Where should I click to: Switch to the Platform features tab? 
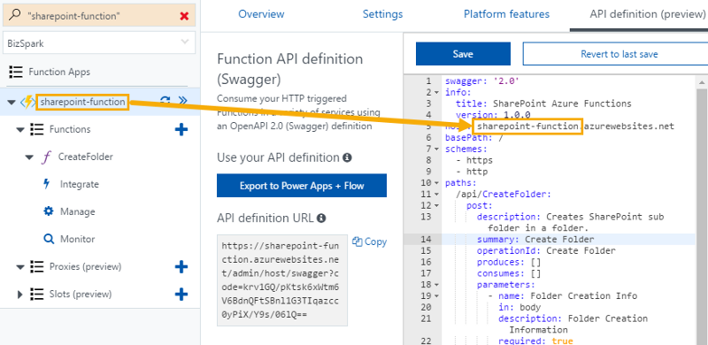(x=506, y=14)
